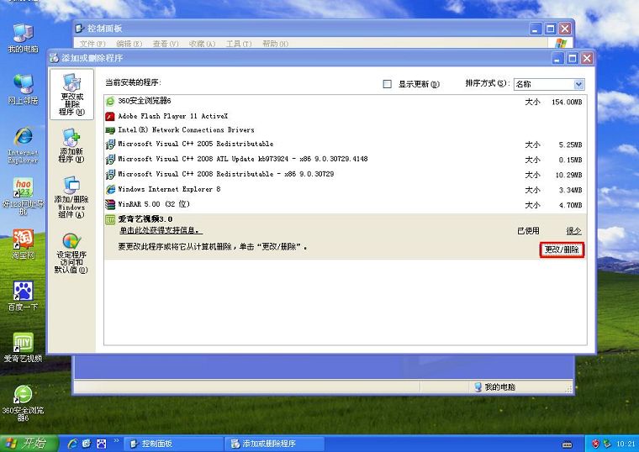
Task: Open 帮助(H) menu in 控制面板 window
Action: (x=276, y=44)
